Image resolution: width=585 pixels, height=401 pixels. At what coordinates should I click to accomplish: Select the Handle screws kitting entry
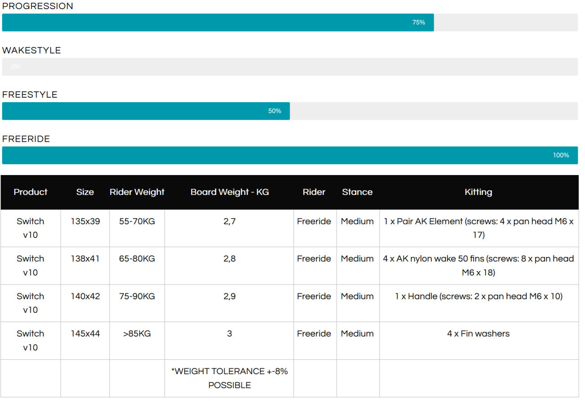click(x=478, y=297)
